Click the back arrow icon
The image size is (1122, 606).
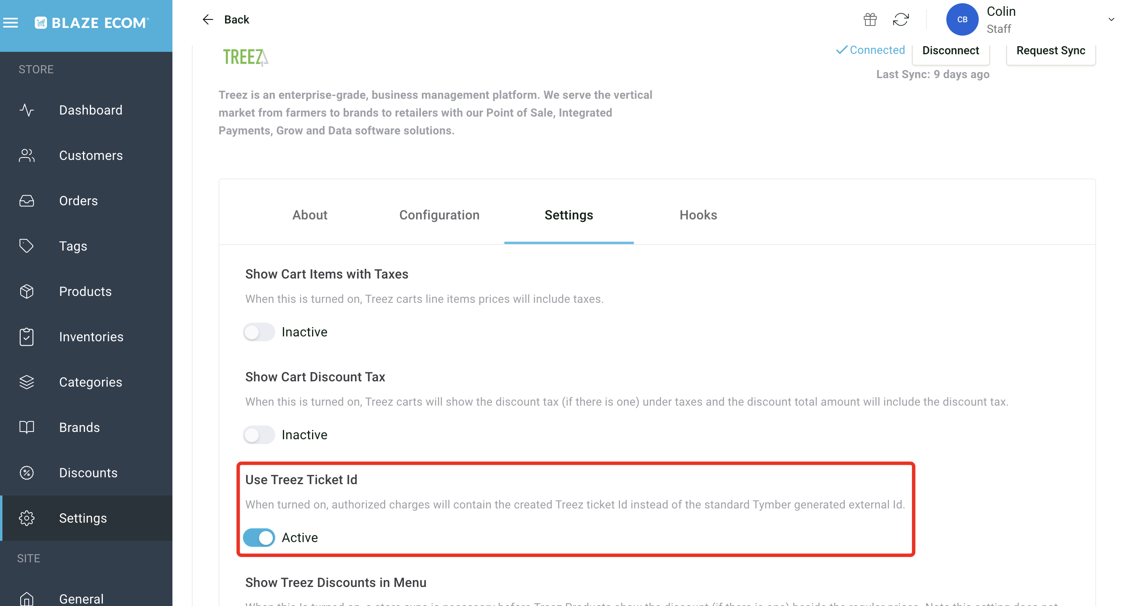tap(208, 19)
